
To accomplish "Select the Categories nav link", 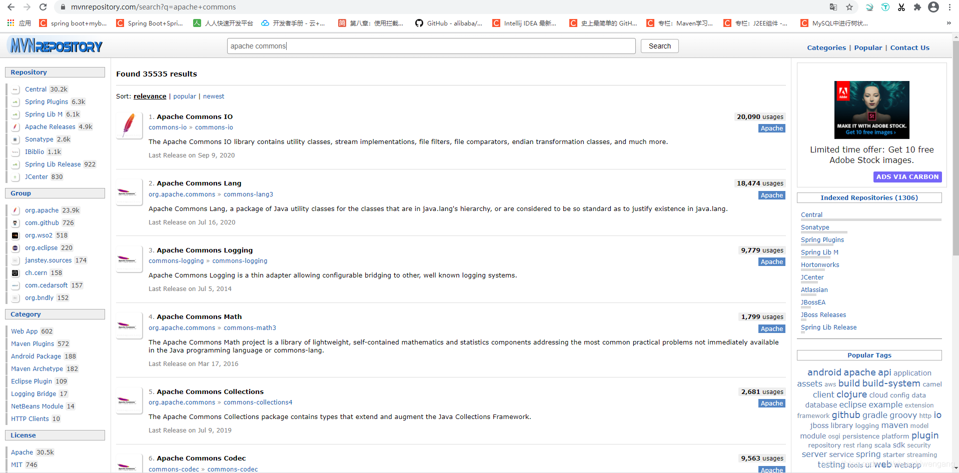I will click(826, 47).
